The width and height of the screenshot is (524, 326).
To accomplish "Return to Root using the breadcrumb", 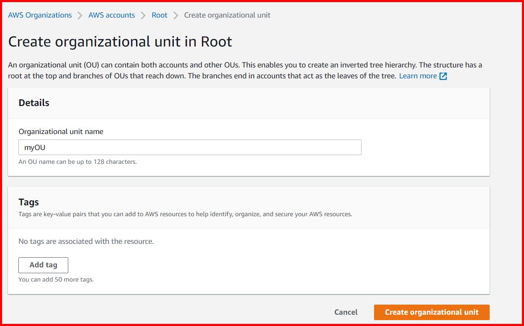I will coord(159,15).
